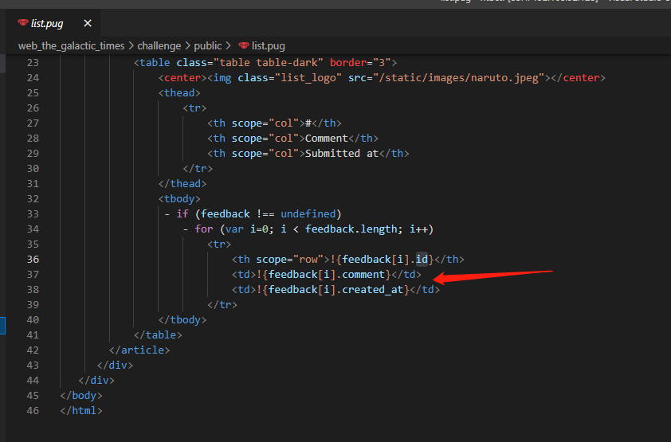Open web_the_galactic_times breadcrumb folder

[71, 45]
